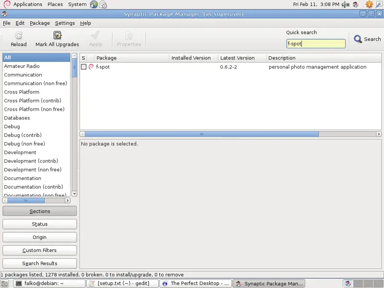Click the package list horizontal scrollbar thumb
This screenshot has height=288, width=384.
202,134
